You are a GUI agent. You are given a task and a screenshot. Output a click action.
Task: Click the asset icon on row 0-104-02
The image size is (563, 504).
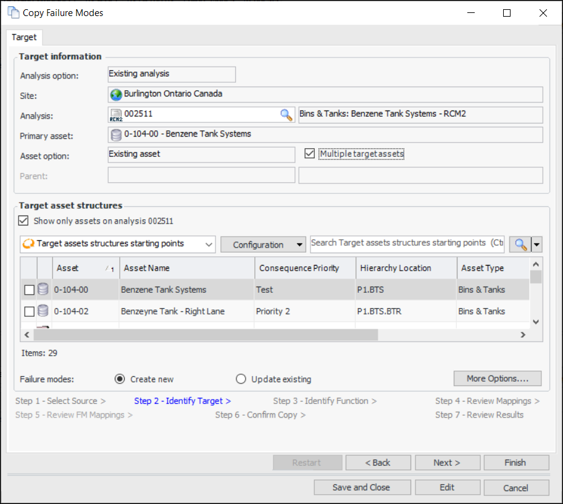coord(43,311)
